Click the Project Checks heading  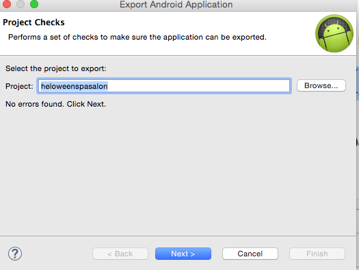34,23
